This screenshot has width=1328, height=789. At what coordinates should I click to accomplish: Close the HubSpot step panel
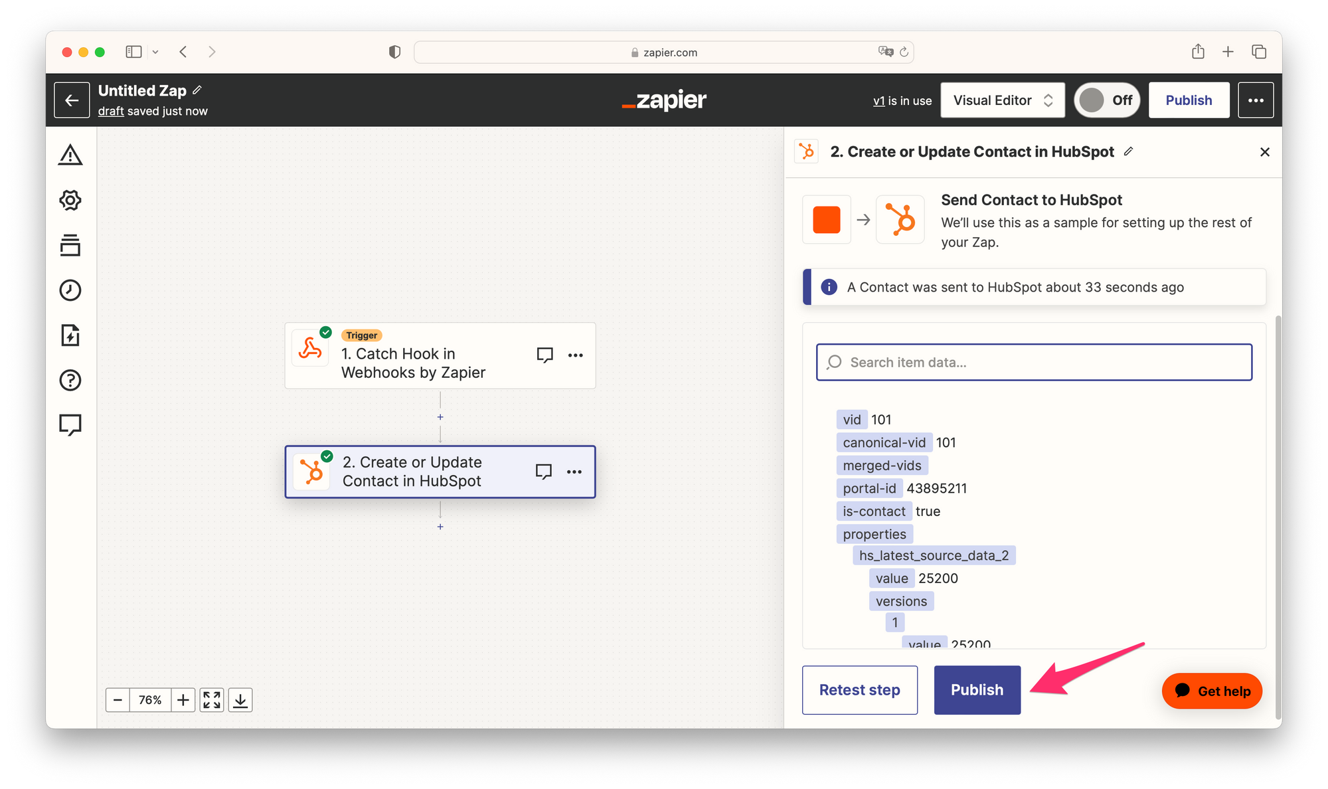click(x=1265, y=152)
